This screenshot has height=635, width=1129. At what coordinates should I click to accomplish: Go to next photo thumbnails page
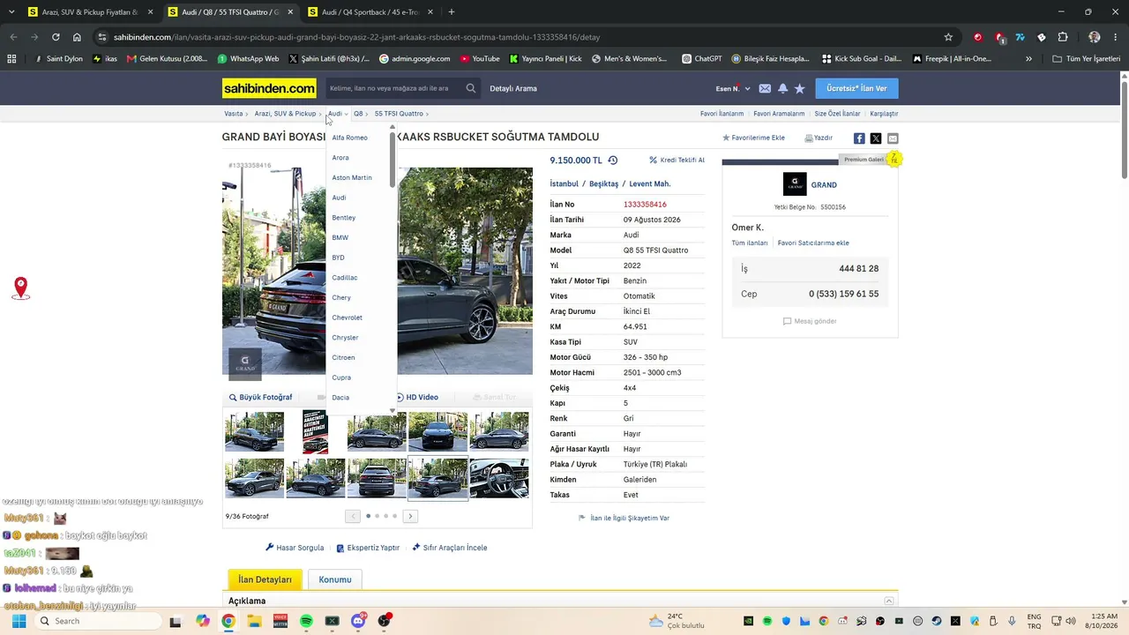(411, 516)
